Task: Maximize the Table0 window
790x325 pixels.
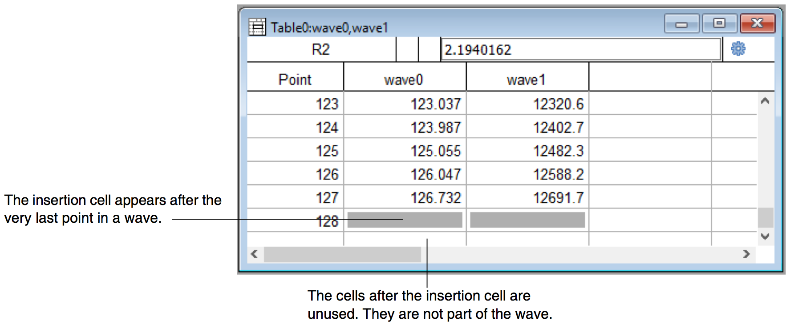Action: pos(719,23)
